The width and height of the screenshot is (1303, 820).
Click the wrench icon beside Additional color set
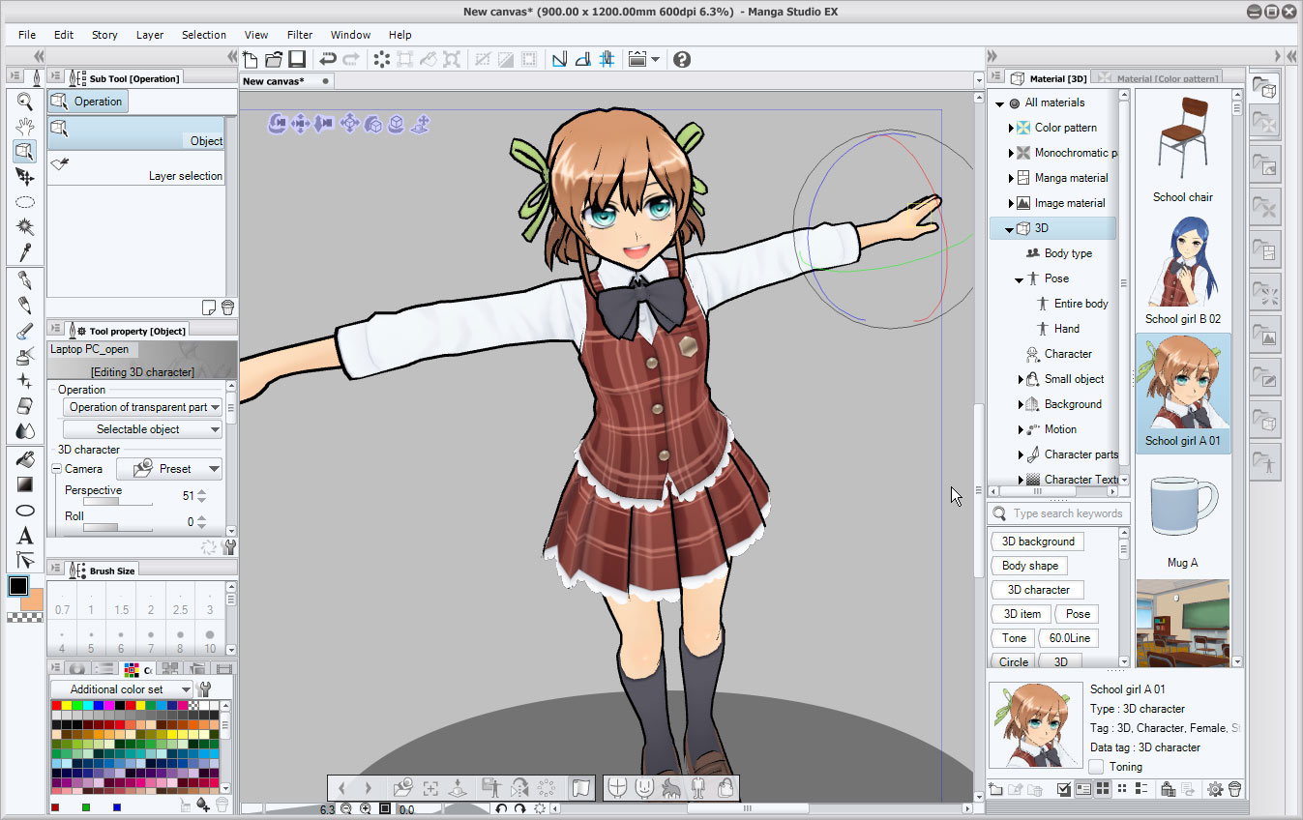click(204, 689)
